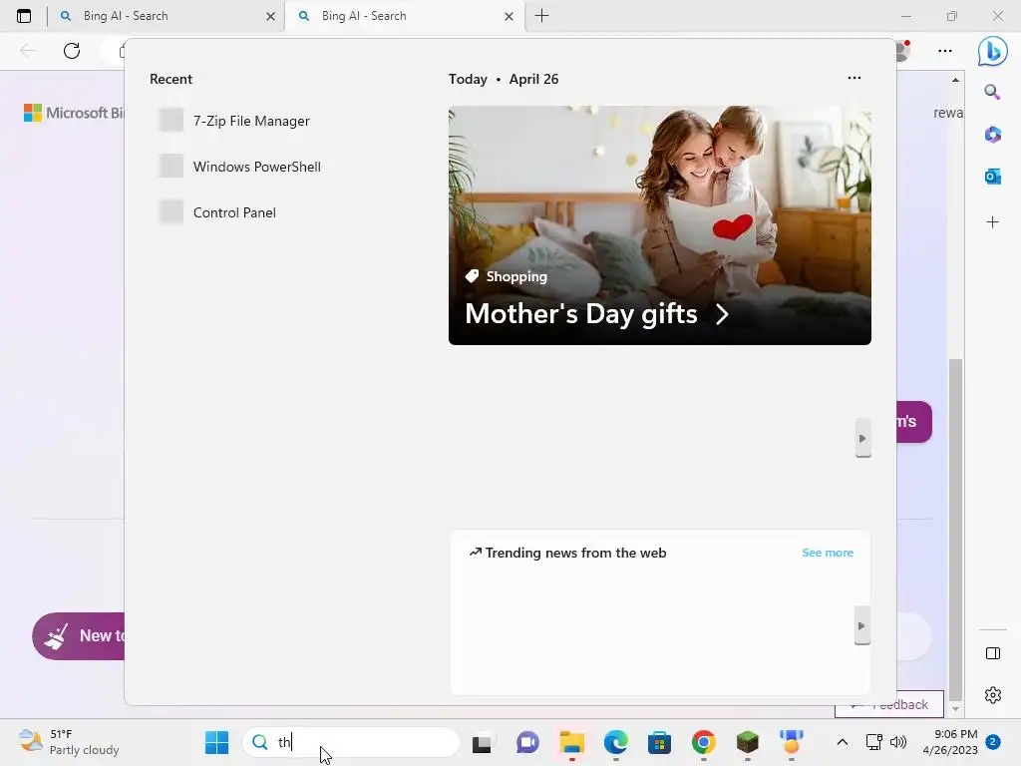Refresh the page in Edge

[x=72, y=51]
